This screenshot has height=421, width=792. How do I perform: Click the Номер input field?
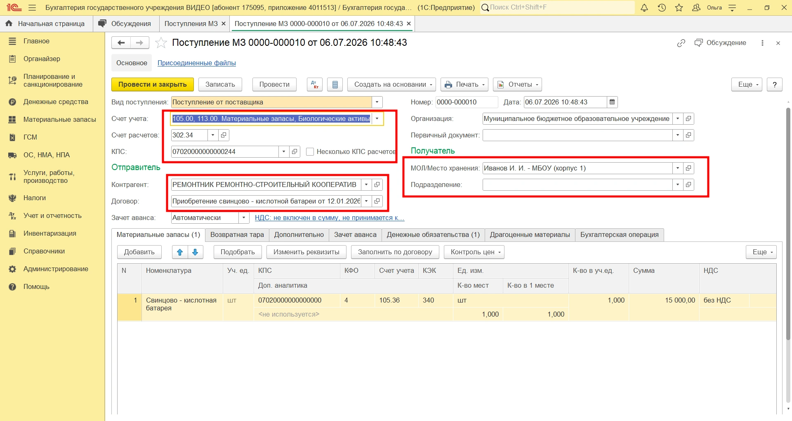pyautogui.click(x=467, y=102)
